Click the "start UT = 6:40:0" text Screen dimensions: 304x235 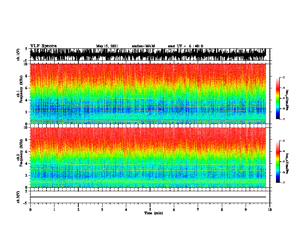[x=185, y=46]
